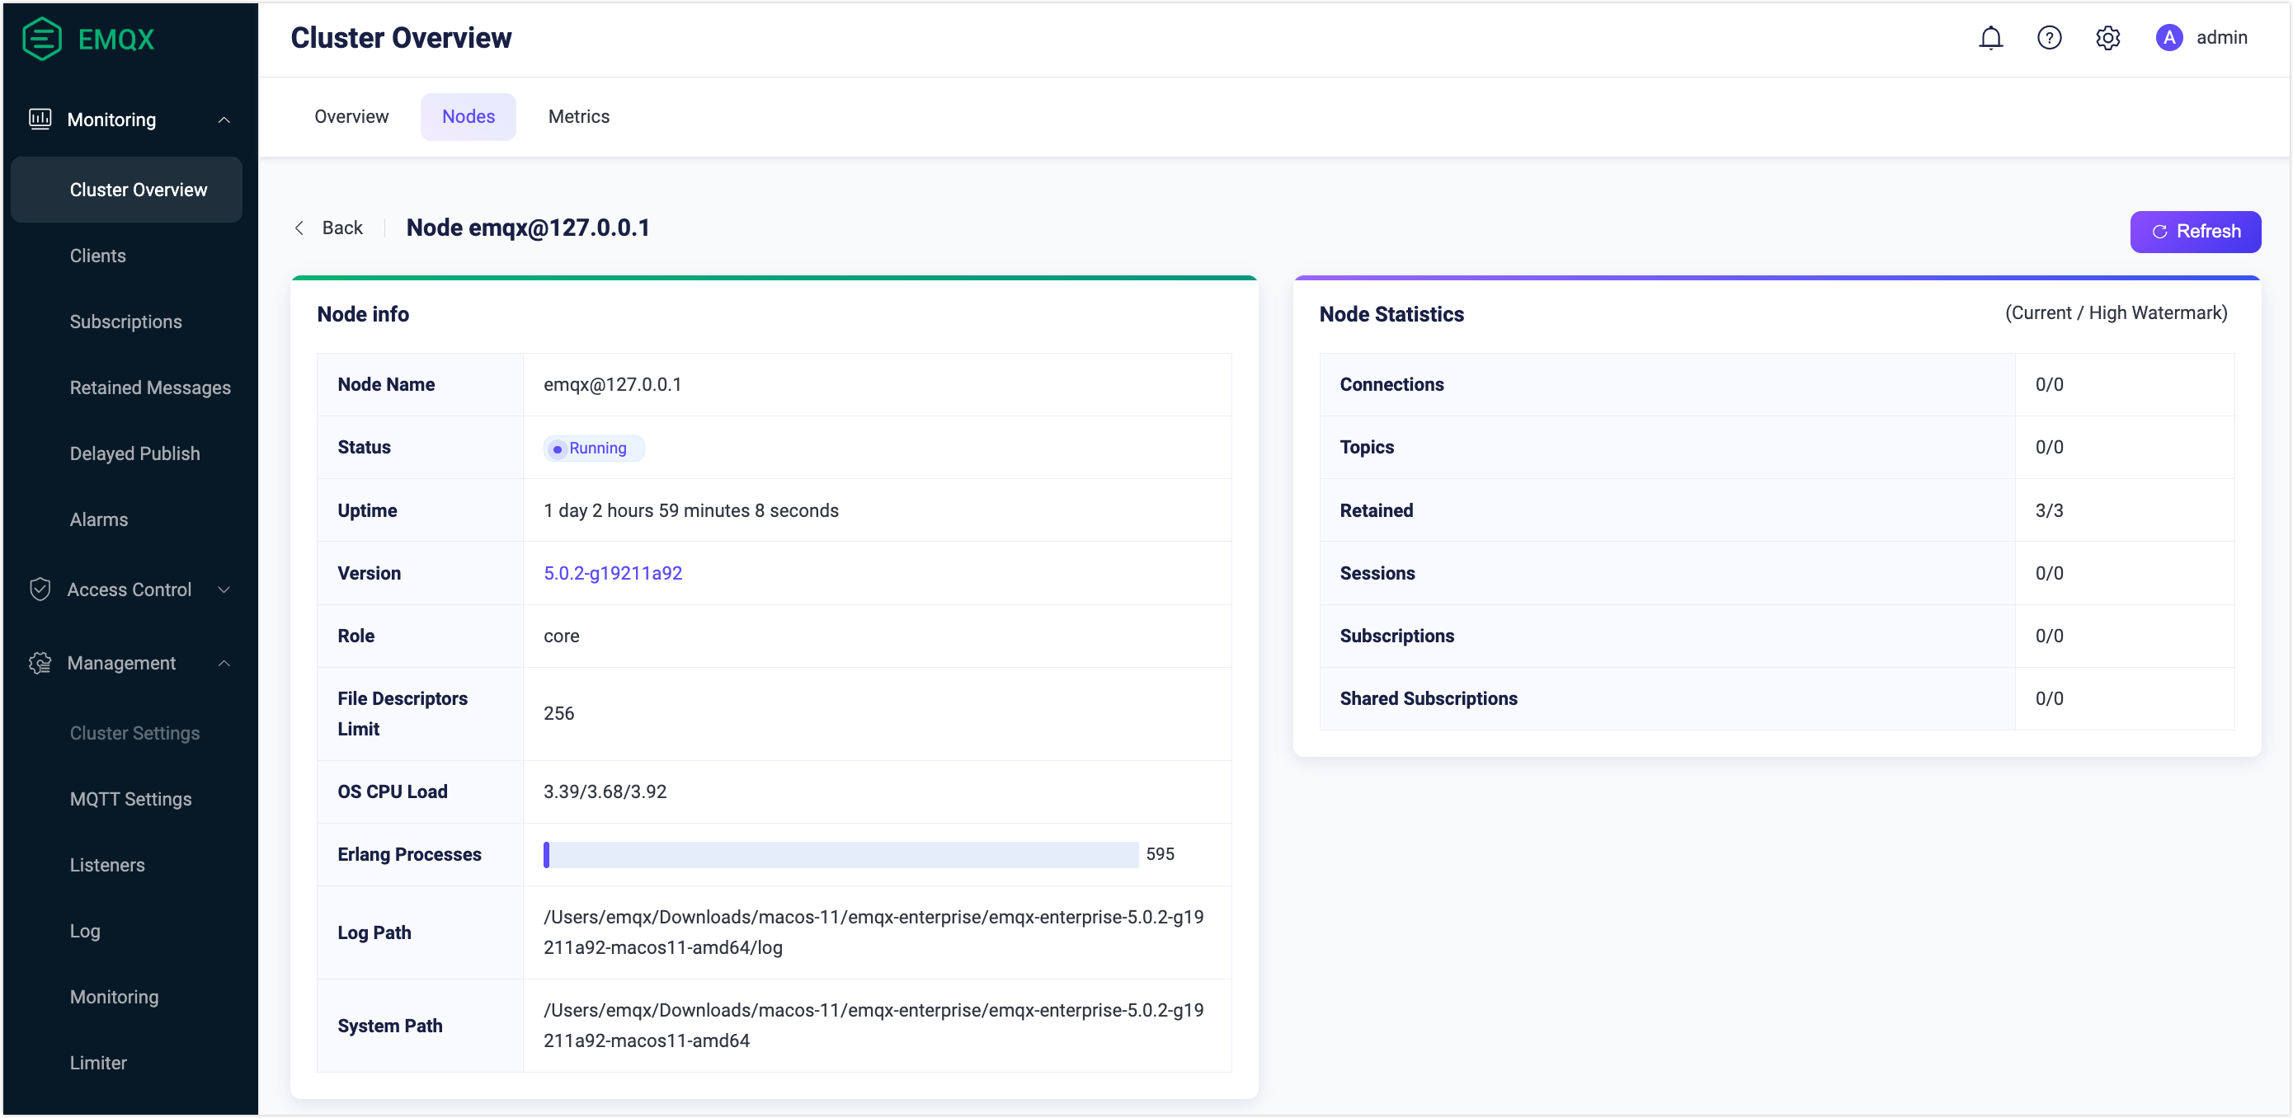The width and height of the screenshot is (2293, 1118).
Task: Switch to the Overview tab
Action: (351, 116)
